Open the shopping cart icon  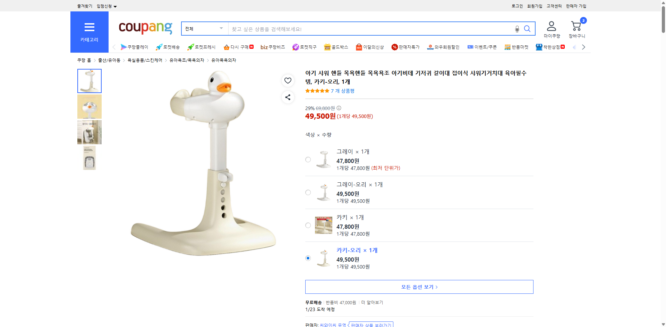(576, 25)
